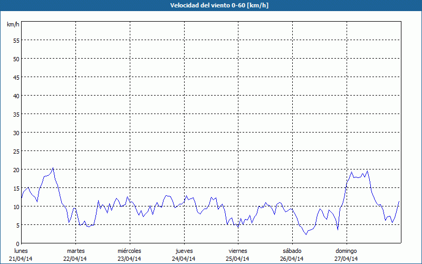The width and height of the screenshot is (422, 264).
Task: Click the lowest wind point on Saturday
Action: [306, 234]
